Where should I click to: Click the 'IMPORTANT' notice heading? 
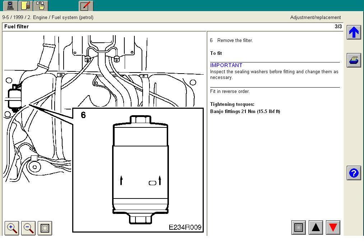(226, 65)
